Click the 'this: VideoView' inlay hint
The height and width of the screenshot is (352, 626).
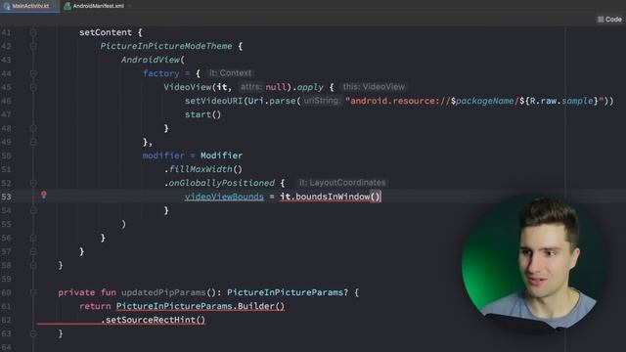click(374, 87)
